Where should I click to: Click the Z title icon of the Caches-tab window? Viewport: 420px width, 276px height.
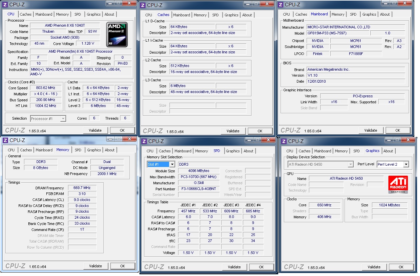click(x=143, y=5)
